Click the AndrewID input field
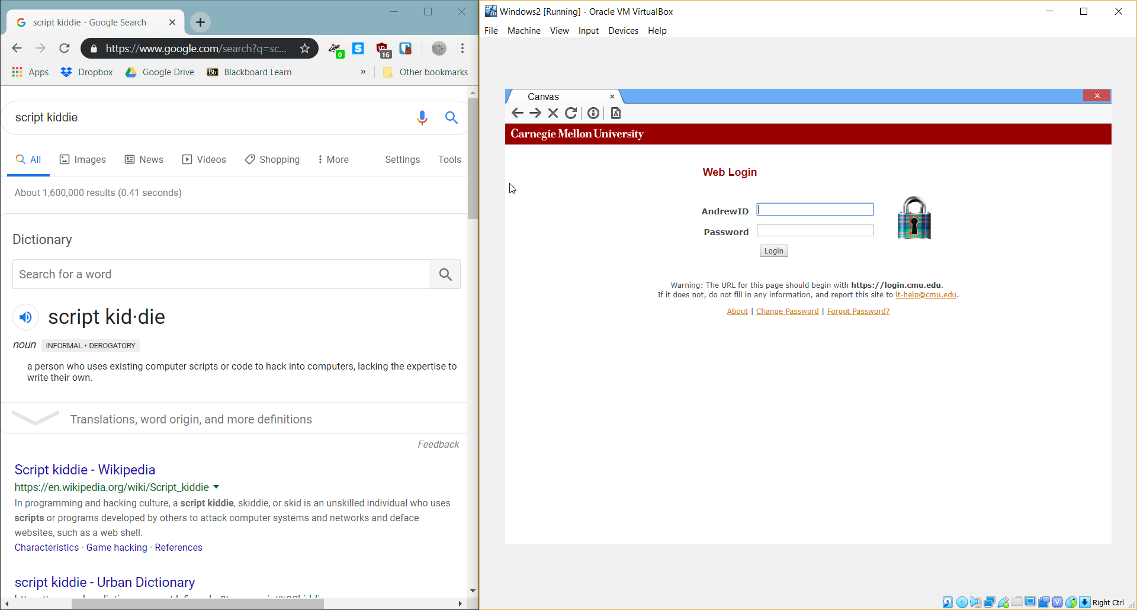1137x610 pixels. click(x=815, y=210)
